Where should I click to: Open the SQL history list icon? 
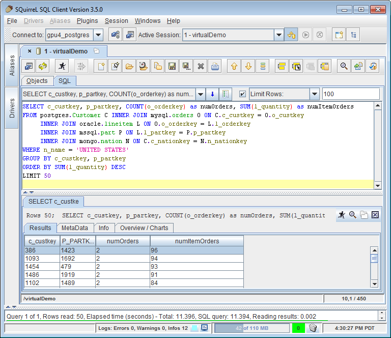coord(226,94)
